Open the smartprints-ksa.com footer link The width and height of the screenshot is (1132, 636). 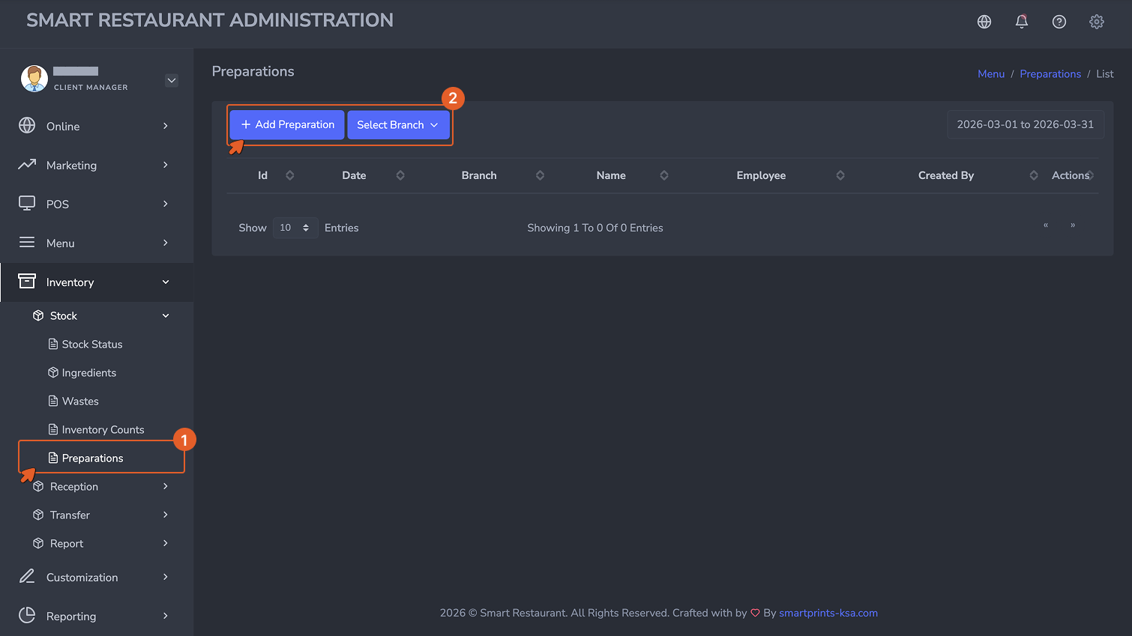point(828,613)
